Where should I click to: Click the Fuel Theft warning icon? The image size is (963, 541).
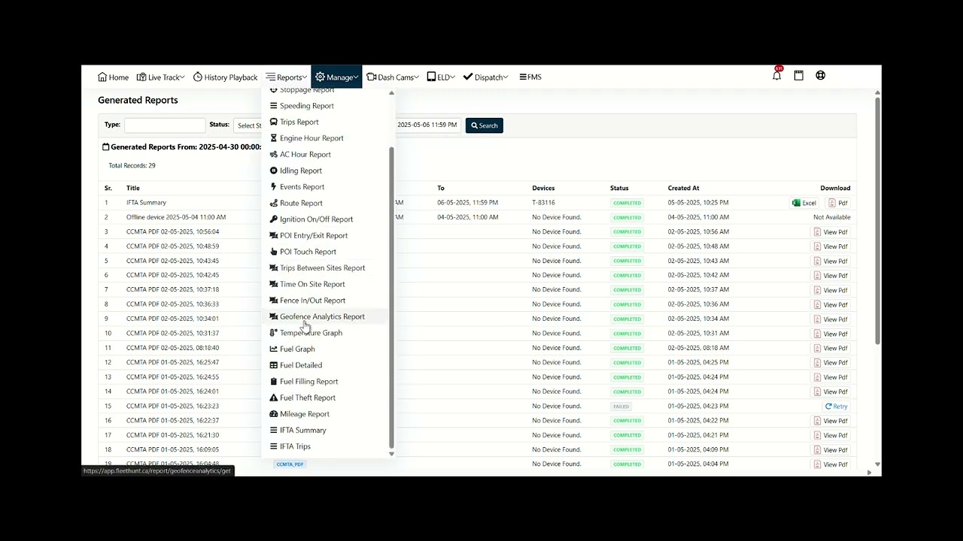point(274,397)
